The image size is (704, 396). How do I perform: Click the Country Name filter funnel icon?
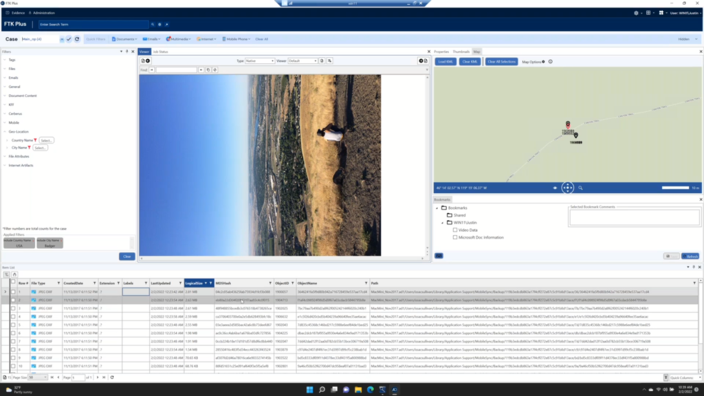coord(36,140)
